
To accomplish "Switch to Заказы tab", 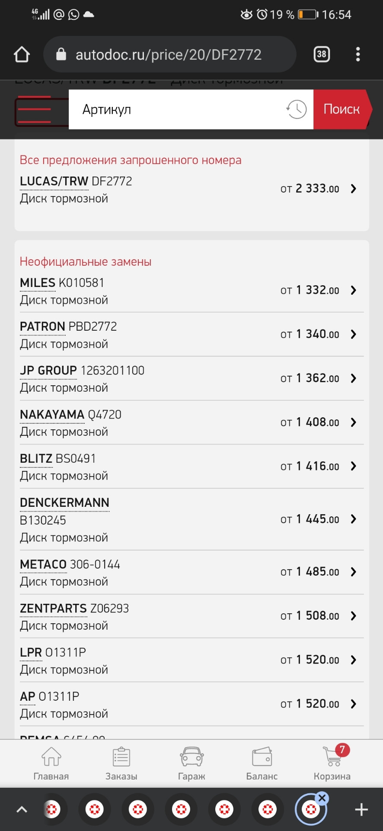I will pos(121,763).
